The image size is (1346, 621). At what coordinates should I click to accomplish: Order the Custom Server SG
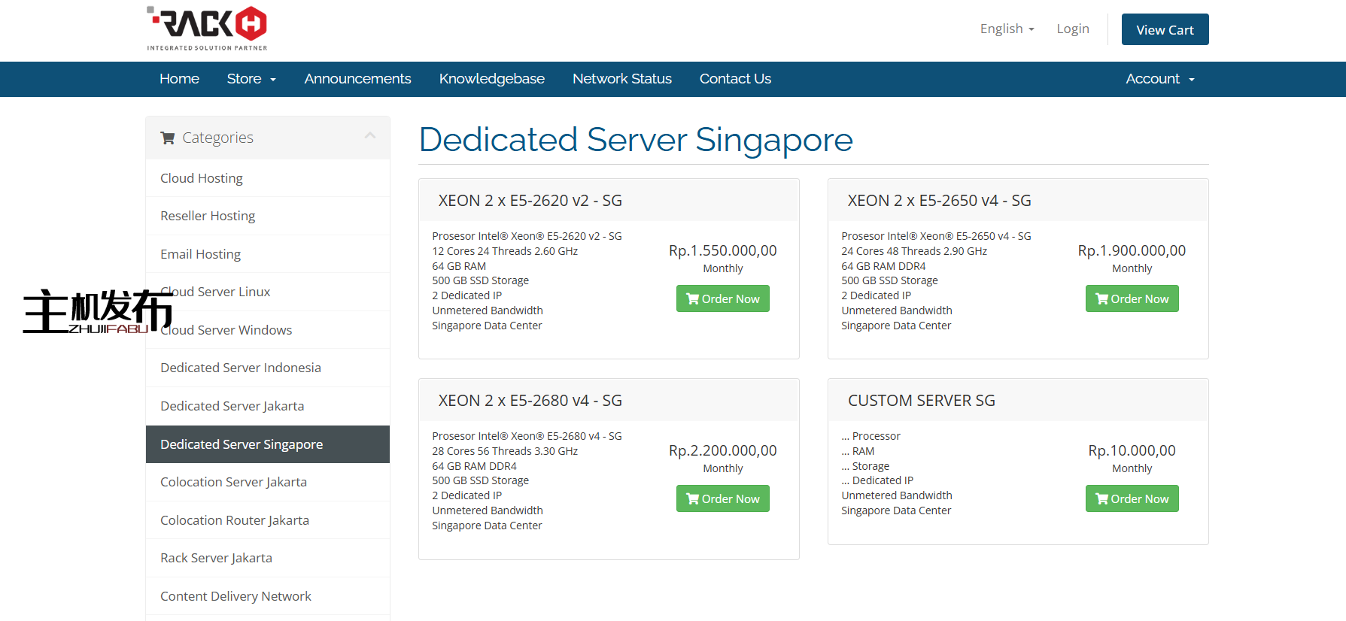click(1132, 498)
